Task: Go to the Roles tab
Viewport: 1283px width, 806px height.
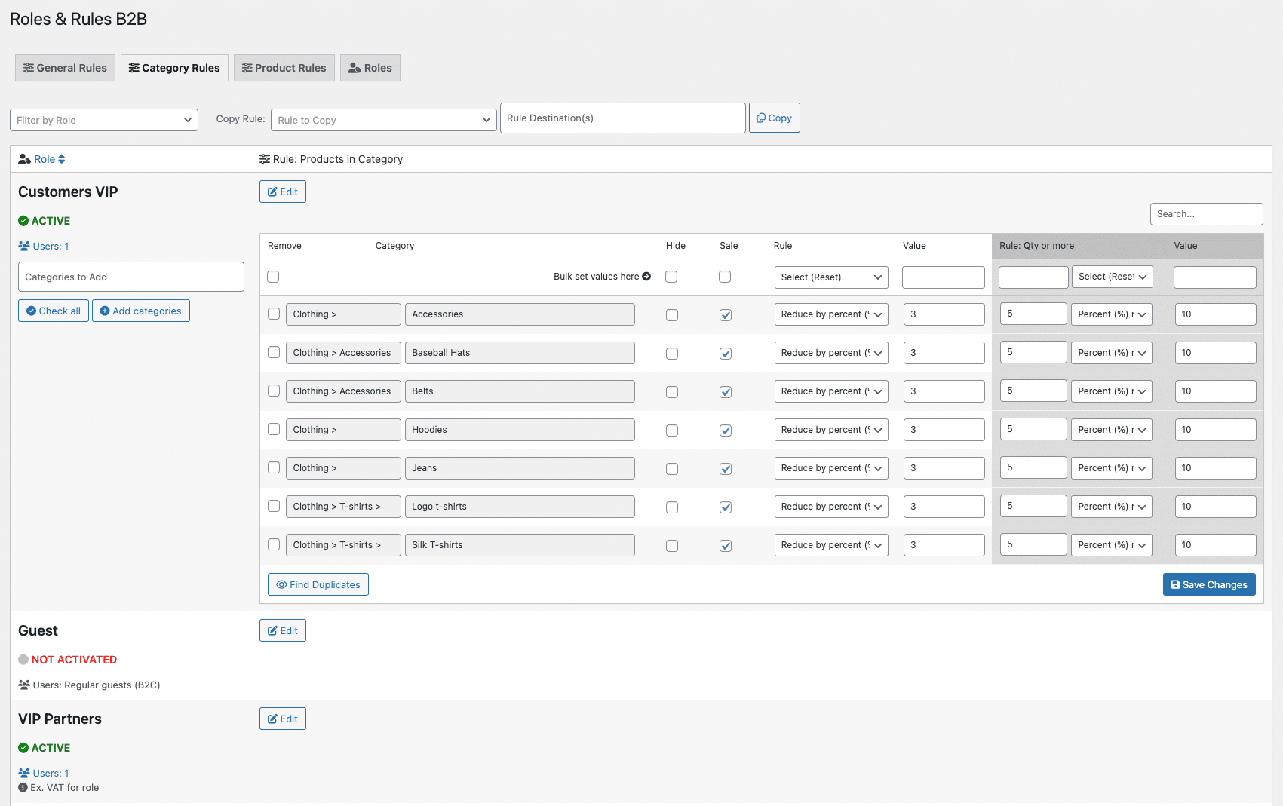Action: (370, 68)
